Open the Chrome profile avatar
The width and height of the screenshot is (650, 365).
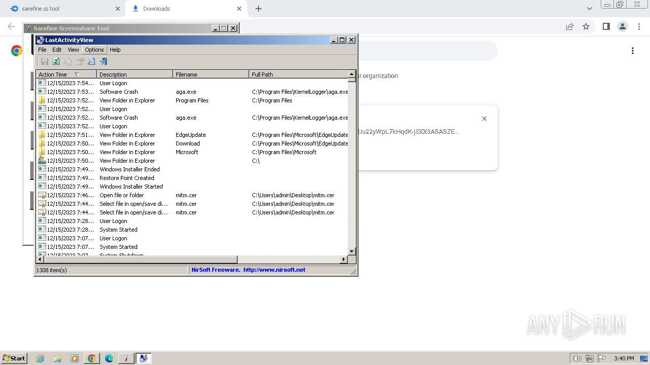click(622, 26)
